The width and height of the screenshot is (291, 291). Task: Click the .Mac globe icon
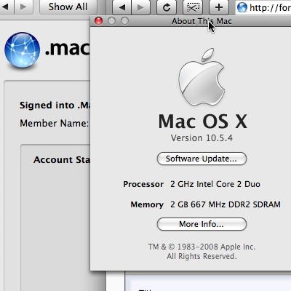pyautogui.click(x=22, y=49)
